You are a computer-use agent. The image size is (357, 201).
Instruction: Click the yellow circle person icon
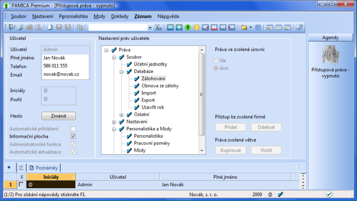(x=197, y=27)
